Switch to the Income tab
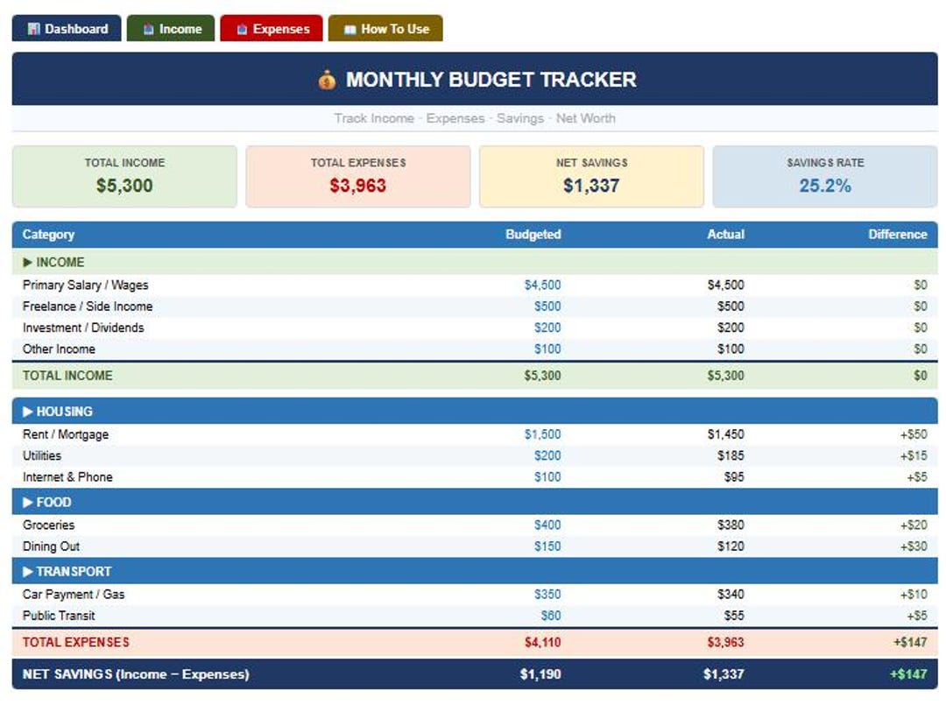 171,28
